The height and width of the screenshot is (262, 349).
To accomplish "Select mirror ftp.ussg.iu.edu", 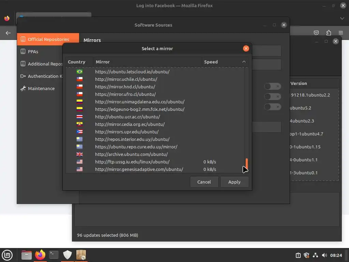I will click(x=155, y=162).
